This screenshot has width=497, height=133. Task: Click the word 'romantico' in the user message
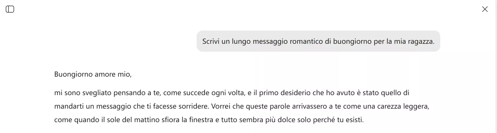coord(306,41)
